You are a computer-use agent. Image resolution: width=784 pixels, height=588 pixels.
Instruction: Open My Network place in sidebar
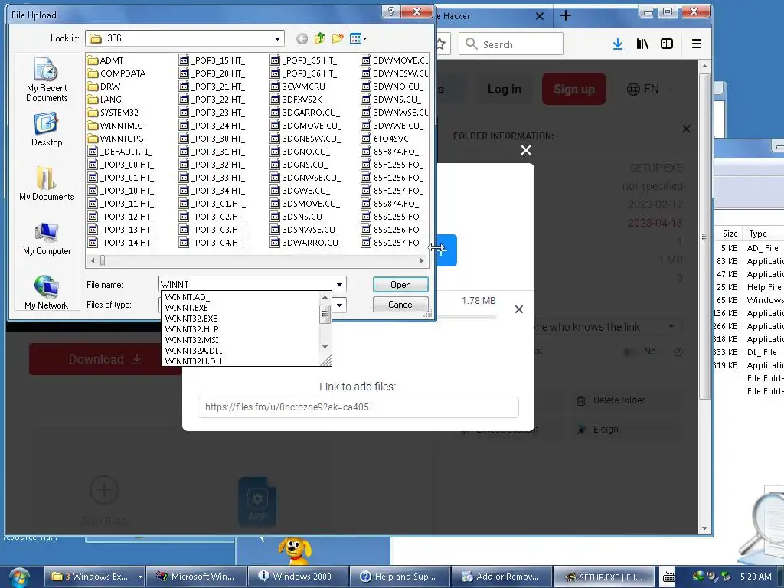47,292
